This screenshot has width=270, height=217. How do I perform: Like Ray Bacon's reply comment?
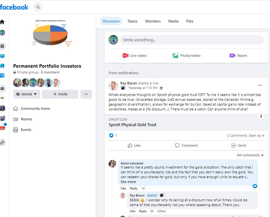click(132, 211)
